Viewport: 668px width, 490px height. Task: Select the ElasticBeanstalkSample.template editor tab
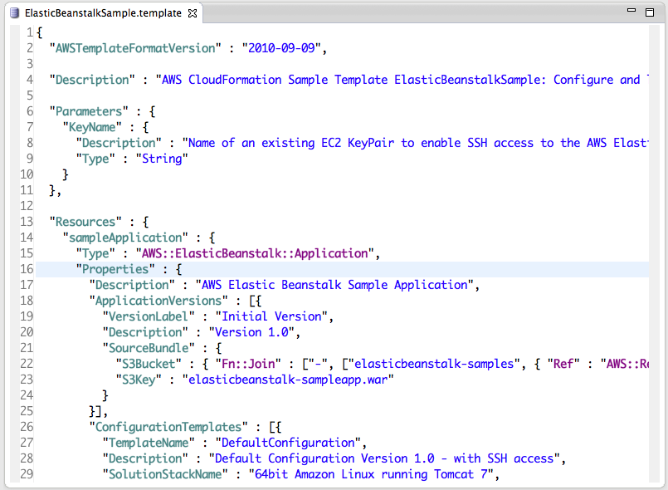tap(103, 13)
